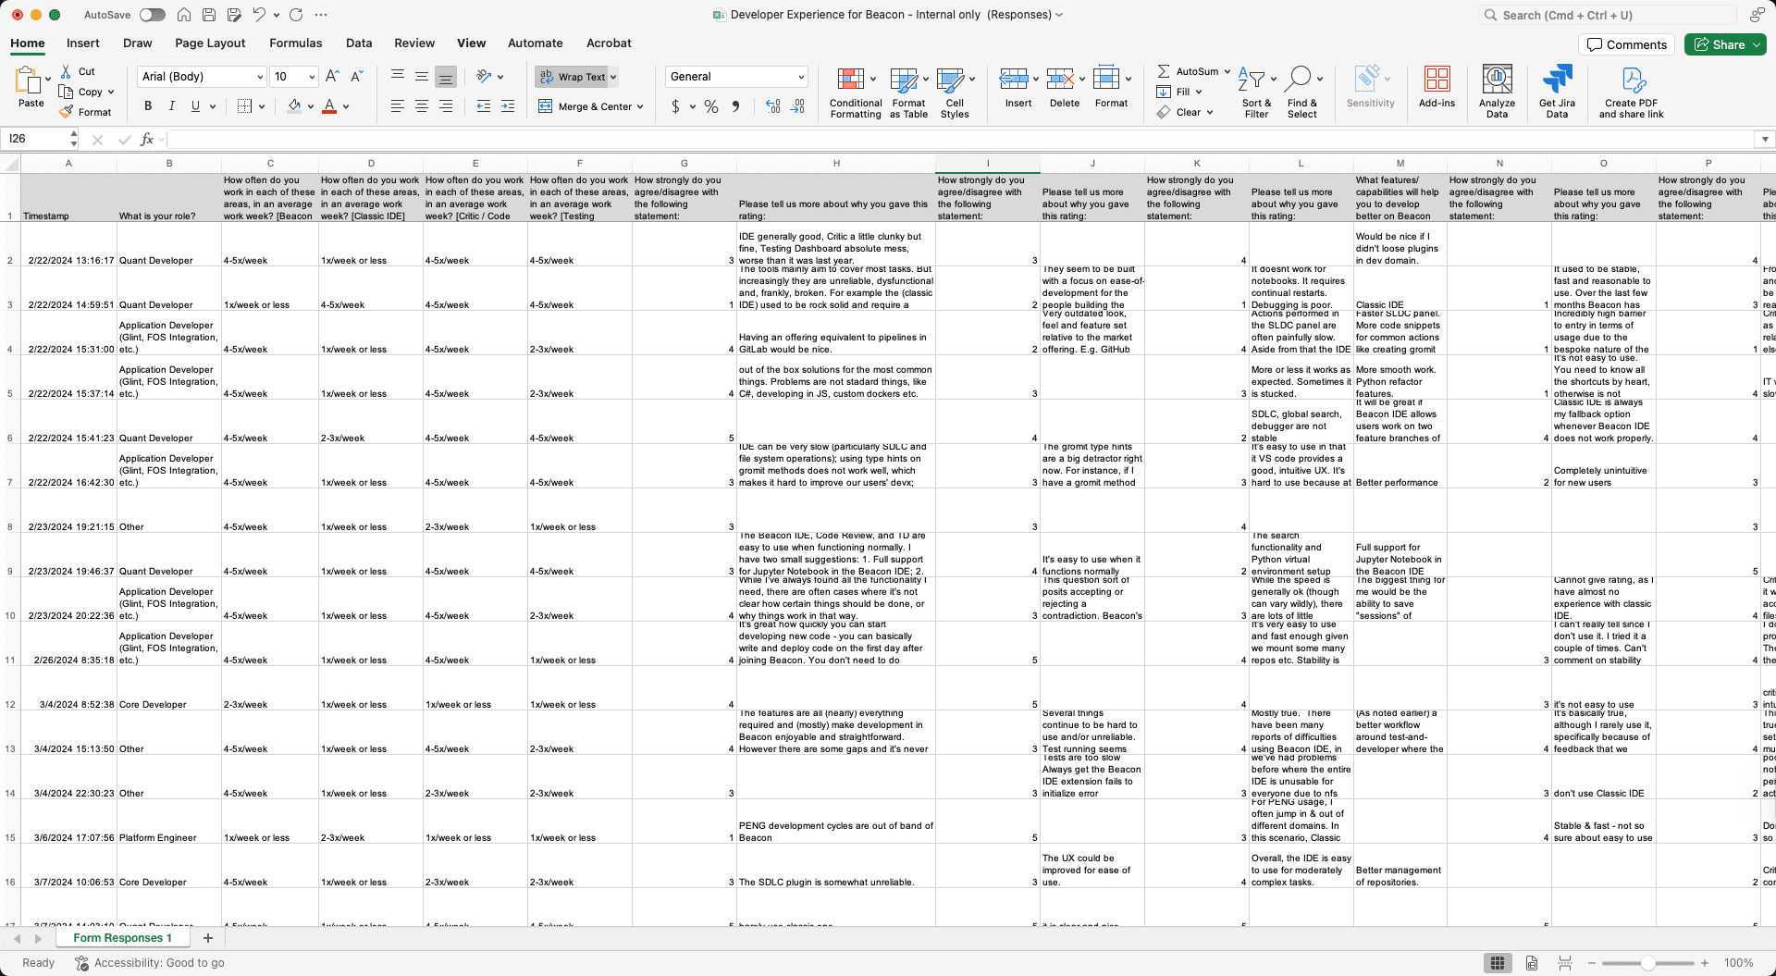Click the fill color bucket icon
The image size is (1776, 976).
click(294, 106)
